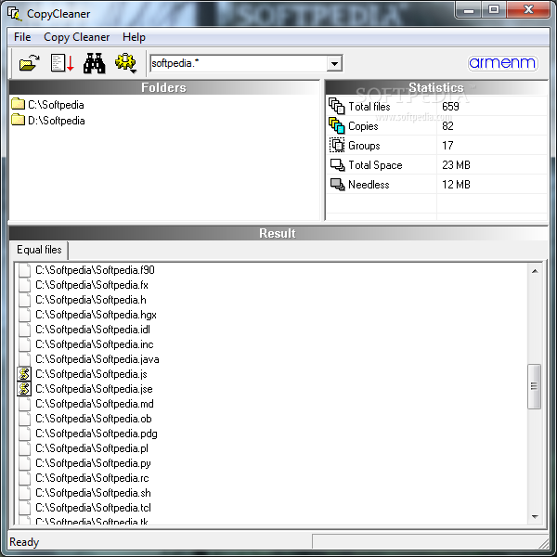The width and height of the screenshot is (557, 557).
Task: Select the C:\Softpedia folder icon
Action: tap(19, 104)
